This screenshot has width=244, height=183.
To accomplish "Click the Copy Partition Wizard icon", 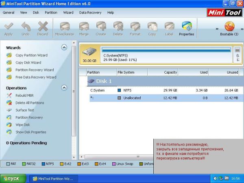I will (x=9, y=55).
